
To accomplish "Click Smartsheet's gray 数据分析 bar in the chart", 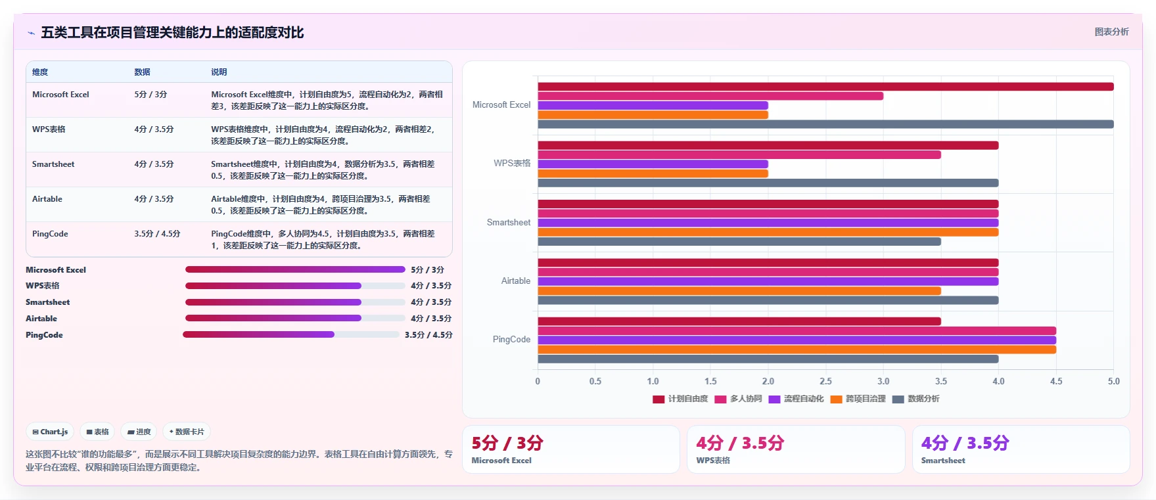I will pyautogui.click(x=739, y=242).
